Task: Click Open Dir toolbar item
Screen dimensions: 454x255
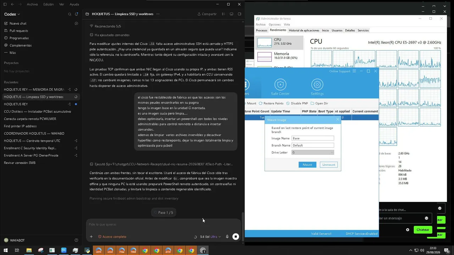Action: click(319, 103)
